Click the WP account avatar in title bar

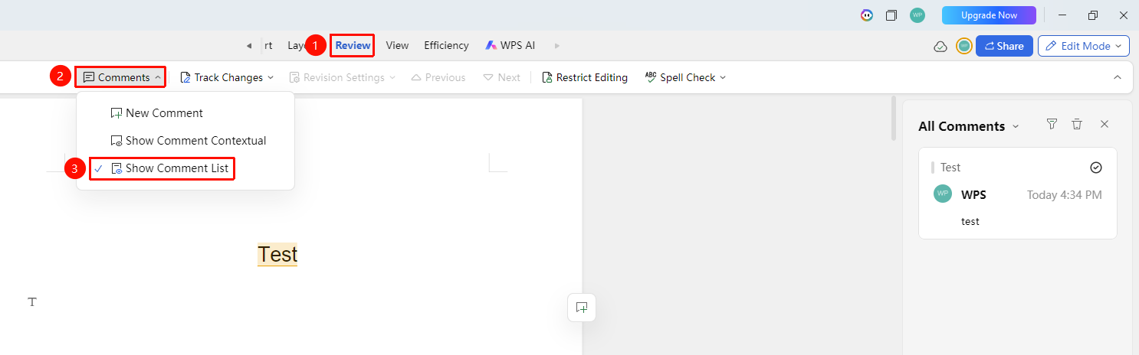[x=917, y=15]
